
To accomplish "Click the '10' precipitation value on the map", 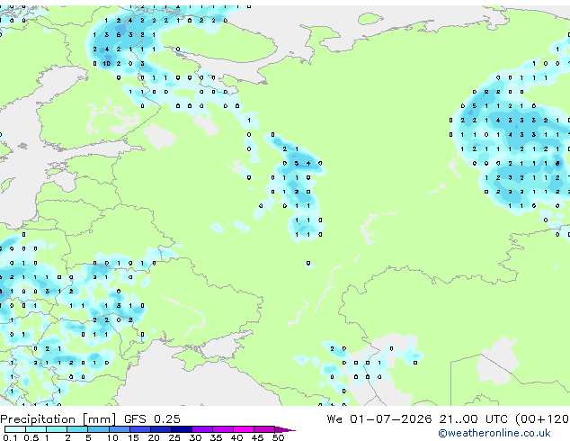I will coord(106,63).
